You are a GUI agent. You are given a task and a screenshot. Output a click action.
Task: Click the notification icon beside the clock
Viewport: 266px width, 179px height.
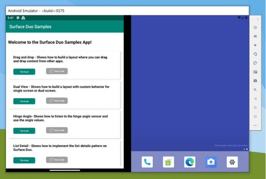pyautogui.click(x=18, y=18)
